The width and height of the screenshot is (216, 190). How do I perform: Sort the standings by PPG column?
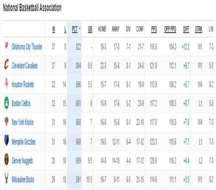click(x=154, y=29)
